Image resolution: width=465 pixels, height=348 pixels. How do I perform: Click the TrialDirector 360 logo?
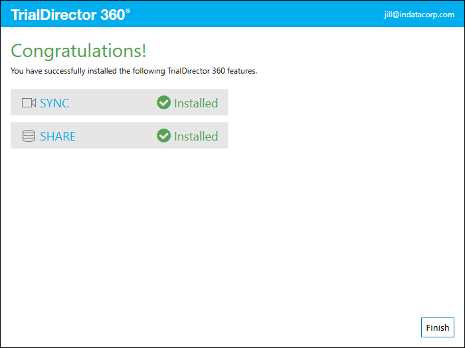click(70, 15)
